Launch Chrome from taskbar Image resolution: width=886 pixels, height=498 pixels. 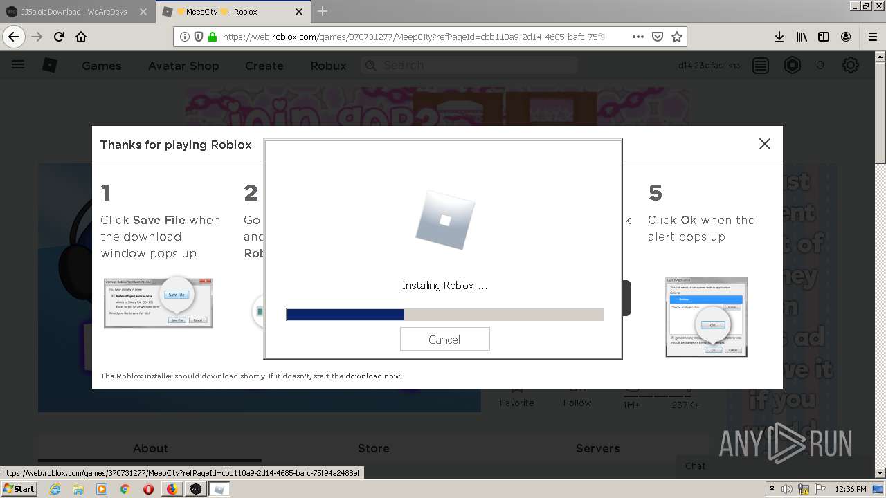click(125, 489)
